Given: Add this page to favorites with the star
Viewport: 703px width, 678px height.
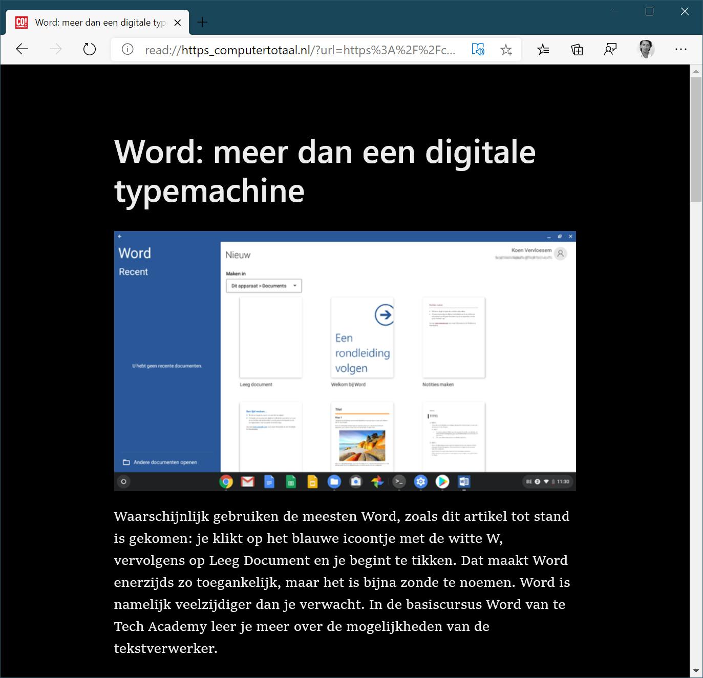Looking at the screenshot, I should tap(506, 50).
